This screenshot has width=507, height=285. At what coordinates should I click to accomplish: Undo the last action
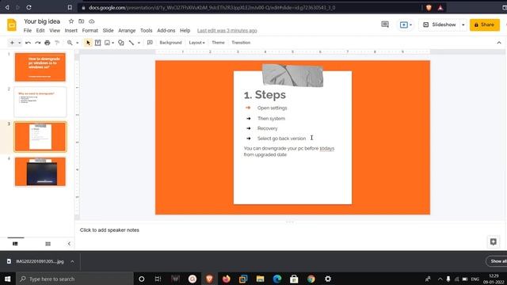click(x=29, y=43)
